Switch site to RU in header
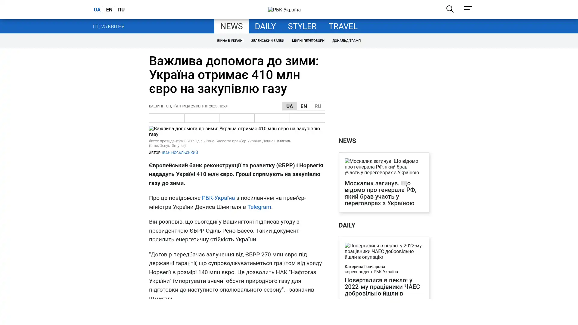 [x=121, y=10]
